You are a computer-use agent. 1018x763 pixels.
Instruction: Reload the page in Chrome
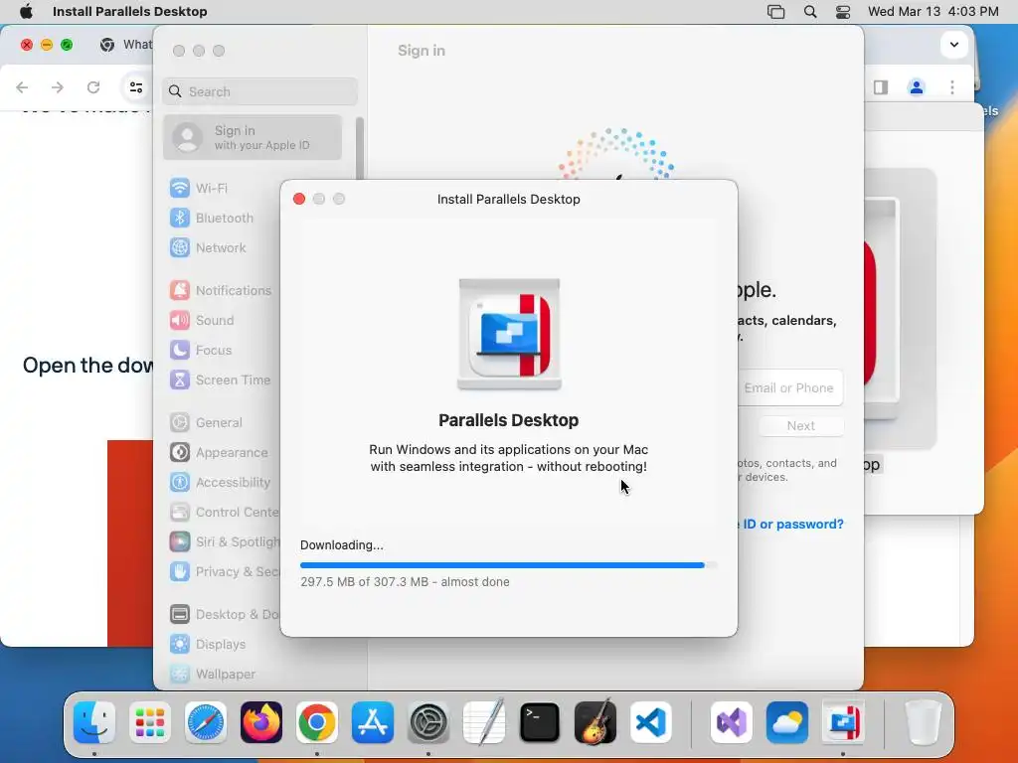(x=93, y=87)
